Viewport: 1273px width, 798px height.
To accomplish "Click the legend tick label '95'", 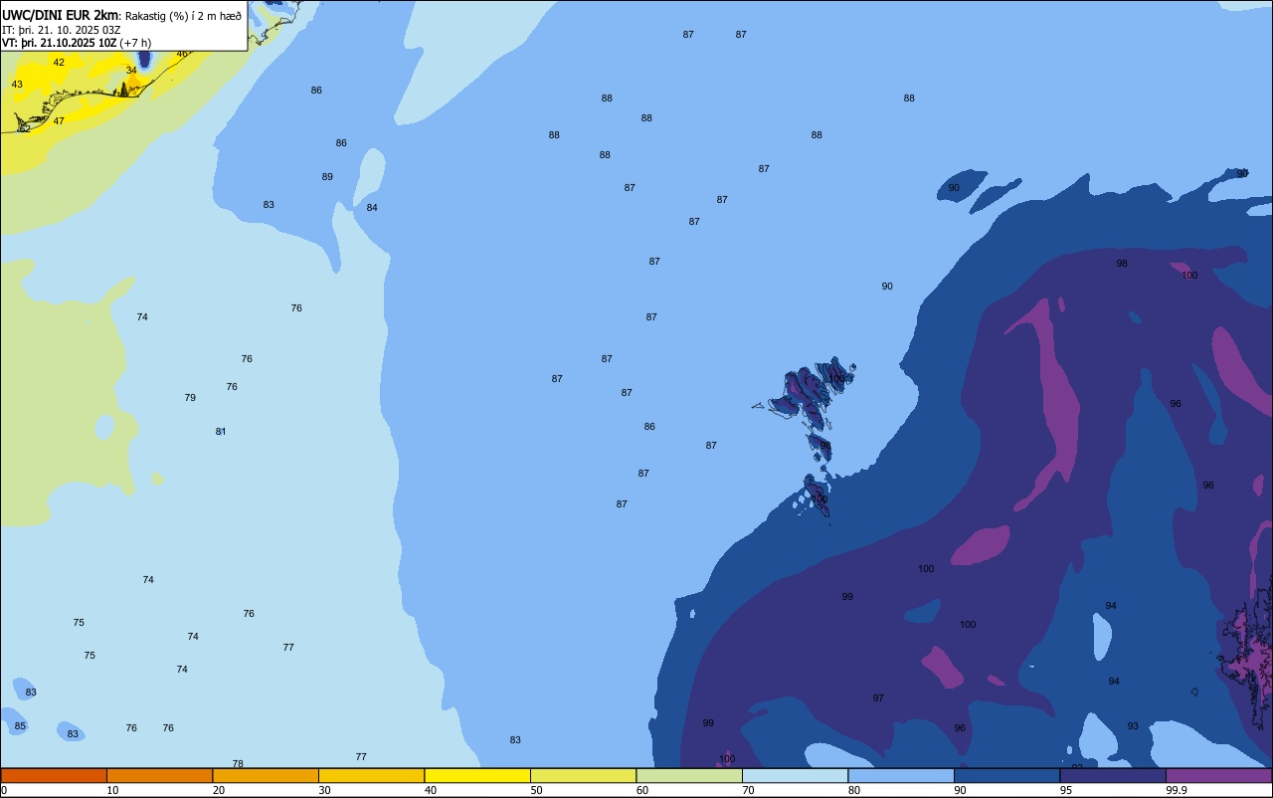I will coord(1066,790).
